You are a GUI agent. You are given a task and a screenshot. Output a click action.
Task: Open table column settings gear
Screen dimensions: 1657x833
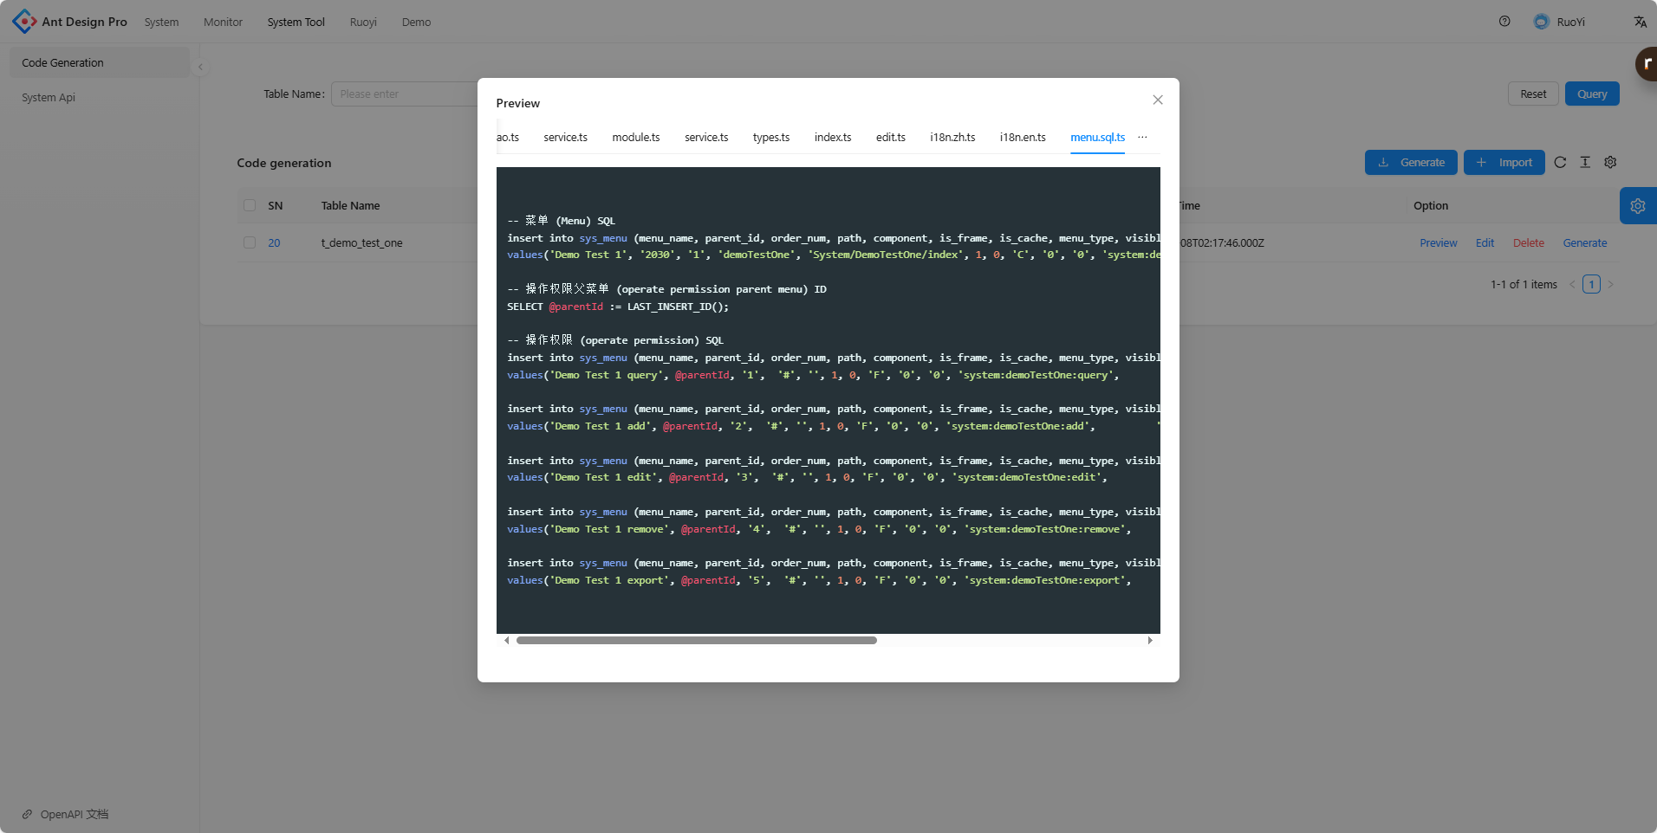1610,162
